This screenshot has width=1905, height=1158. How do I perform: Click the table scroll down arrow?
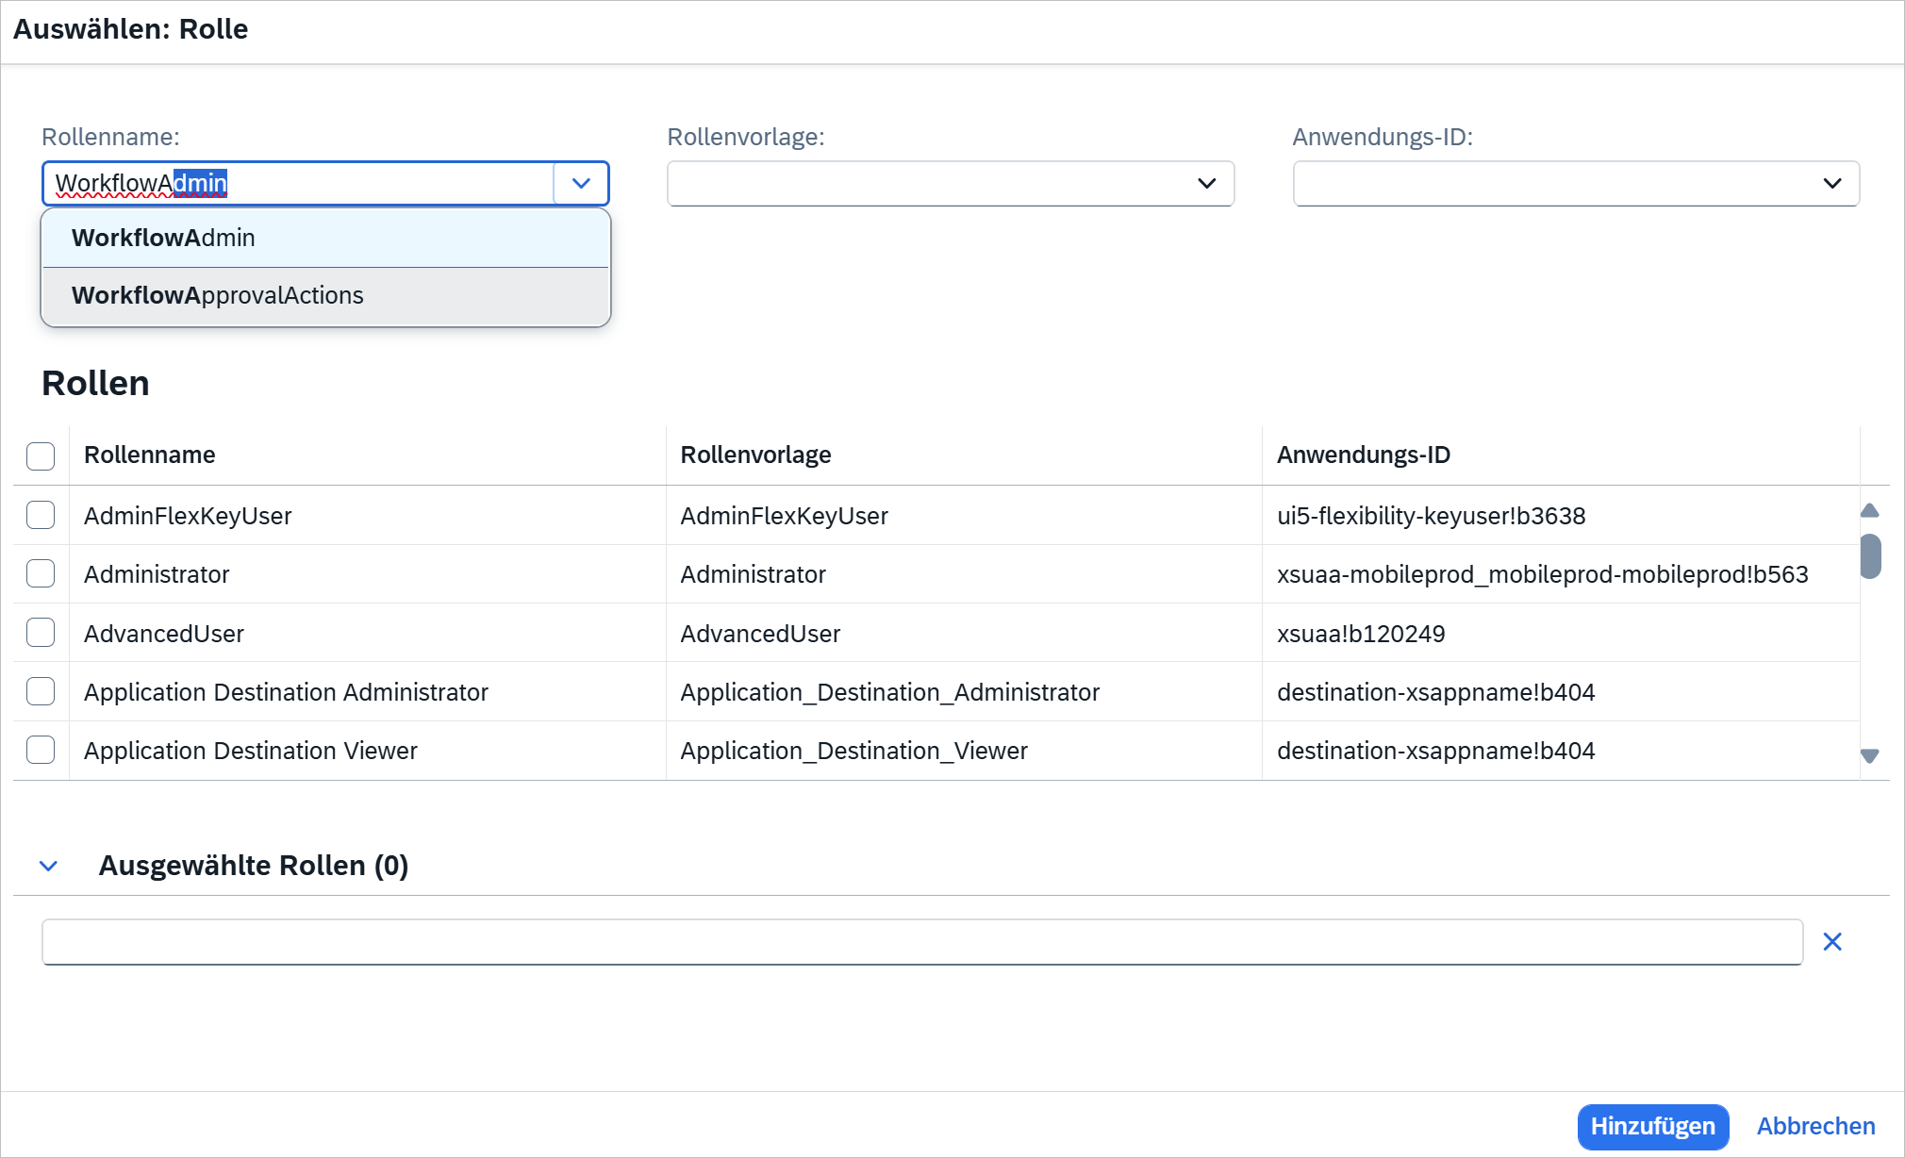pos(1869,755)
